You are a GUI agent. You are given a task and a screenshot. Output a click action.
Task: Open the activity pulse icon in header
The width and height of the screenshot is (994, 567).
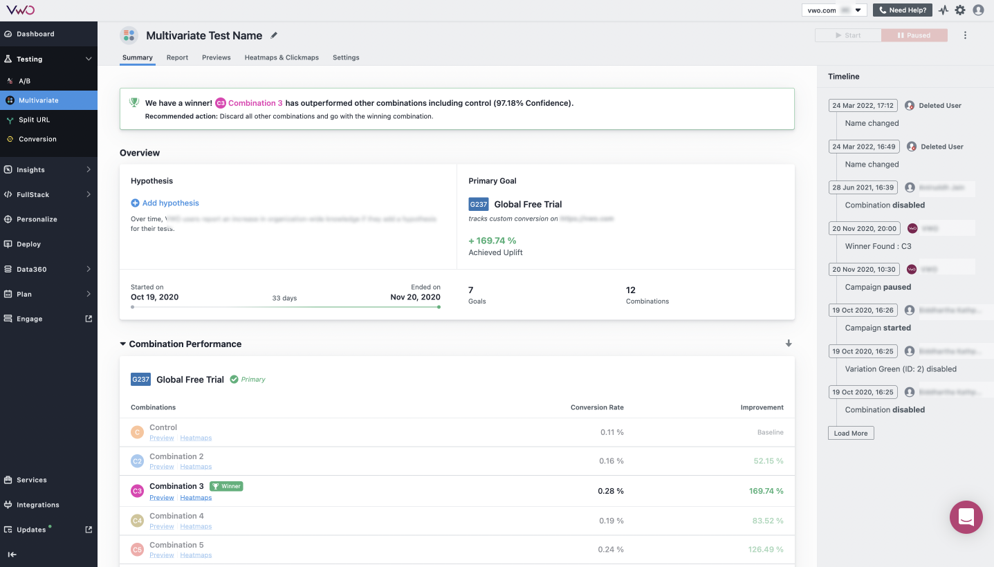click(944, 10)
